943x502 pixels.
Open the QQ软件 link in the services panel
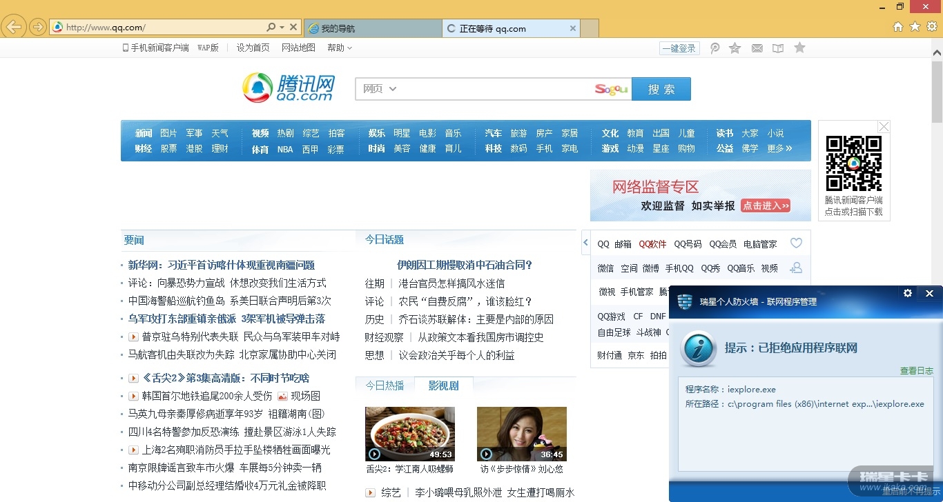click(652, 244)
